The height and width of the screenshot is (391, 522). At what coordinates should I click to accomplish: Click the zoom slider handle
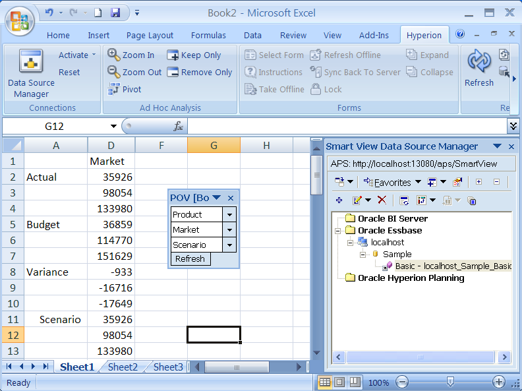coord(449,382)
